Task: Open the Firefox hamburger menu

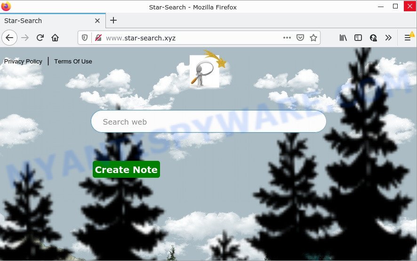Action: pos(408,38)
